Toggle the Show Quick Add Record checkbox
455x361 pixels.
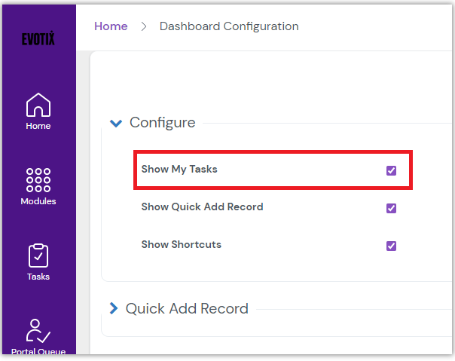391,208
